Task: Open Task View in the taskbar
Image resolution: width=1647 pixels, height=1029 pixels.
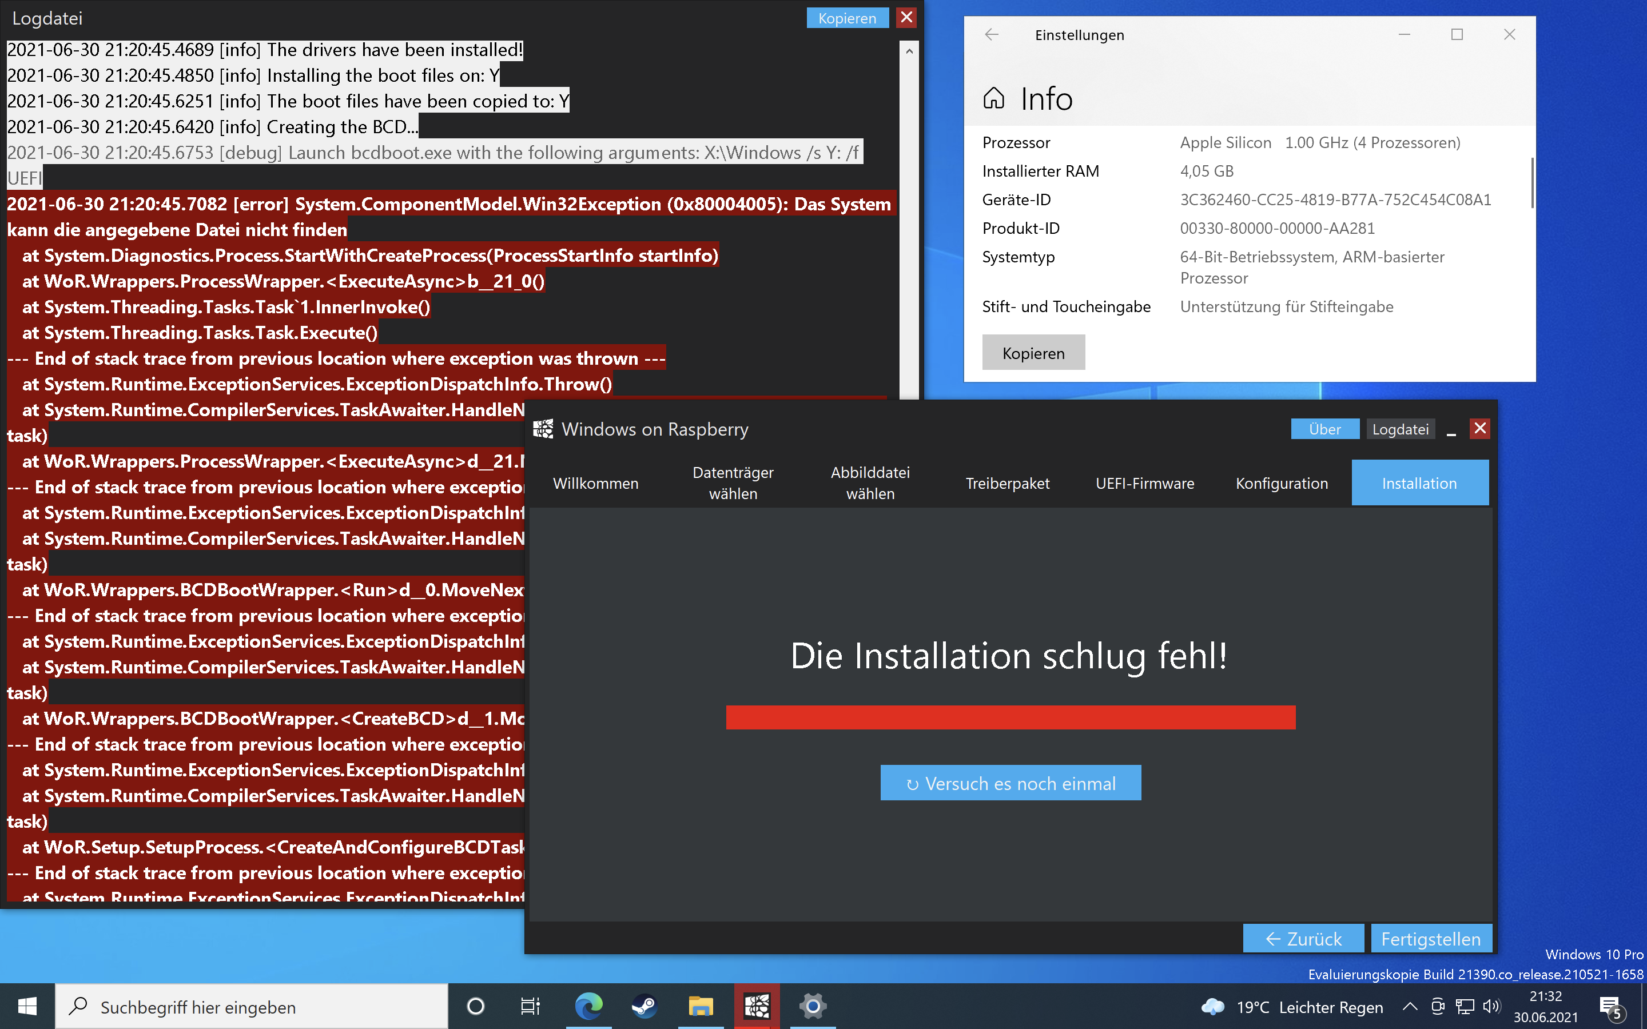Action: pos(530,1006)
